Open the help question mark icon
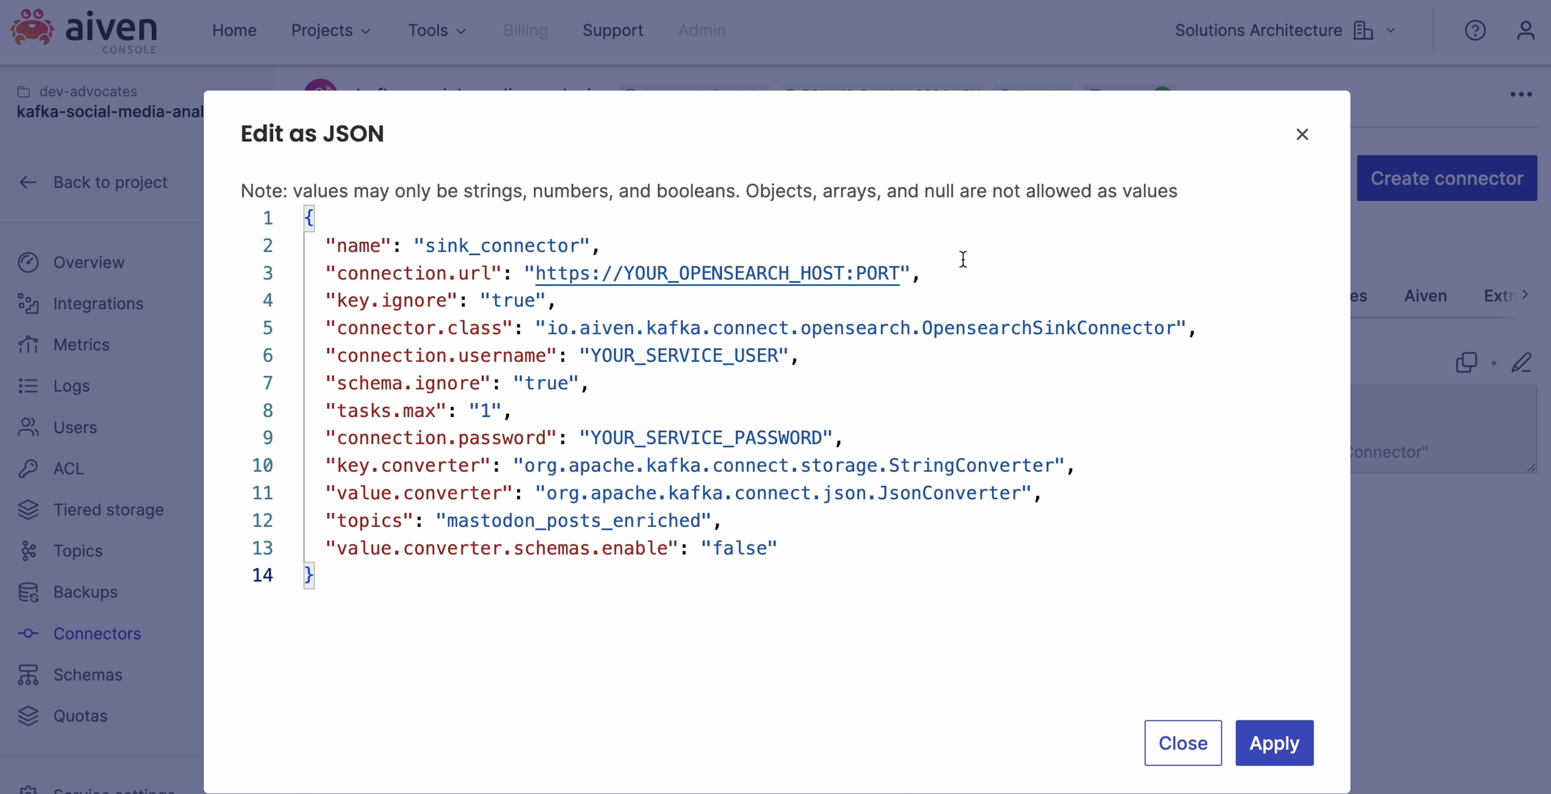1551x794 pixels. 1475,30
